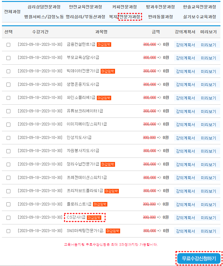Open 미리보기 for 프레젠테이션스피치1급
Viewport: 223px width, 266px height.
point(208,178)
